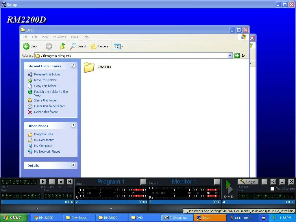296x222 pixels.
Task: Collapse the File and Folder Tasks section
Action: click(73, 66)
